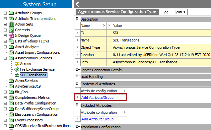Image resolution: width=211 pixels, height=130 pixels.
Task: Toggle the Server Connection Details section open
Action: (77, 70)
